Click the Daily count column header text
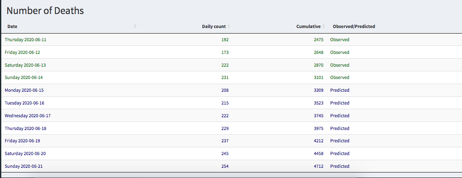 tap(214, 26)
